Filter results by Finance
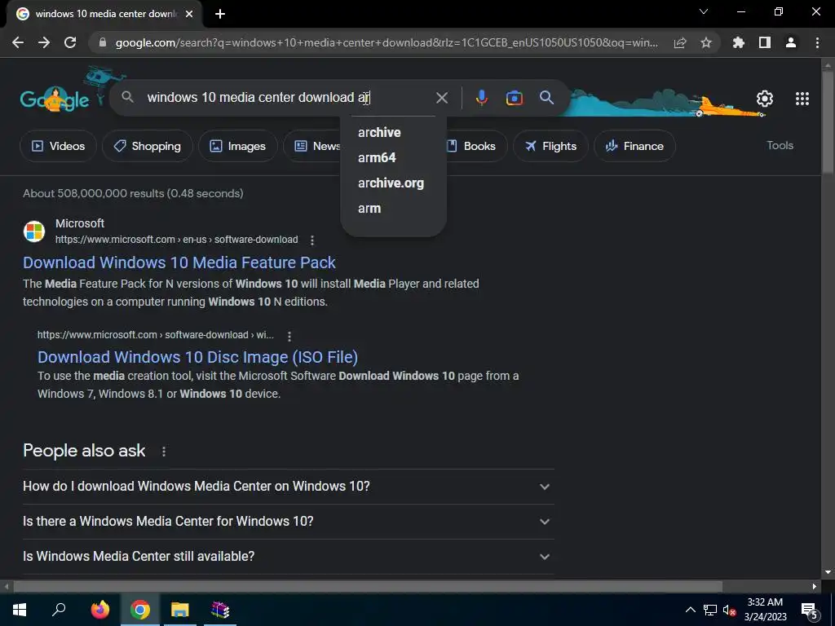 click(x=634, y=146)
